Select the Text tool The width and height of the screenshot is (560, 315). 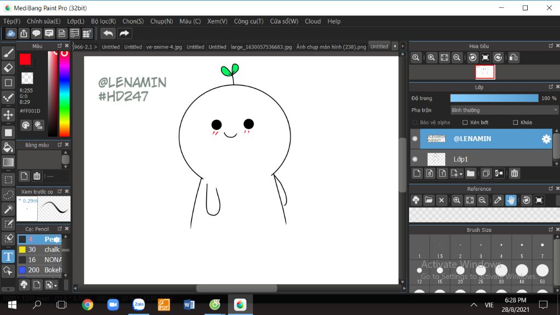click(x=8, y=256)
